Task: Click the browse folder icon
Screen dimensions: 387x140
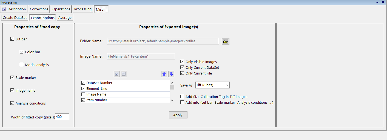Action: tap(225, 41)
